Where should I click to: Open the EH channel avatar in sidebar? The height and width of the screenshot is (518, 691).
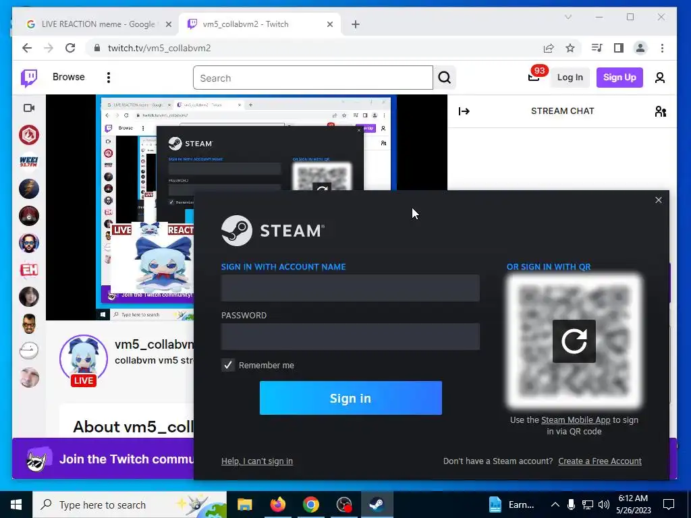coord(29,270)
